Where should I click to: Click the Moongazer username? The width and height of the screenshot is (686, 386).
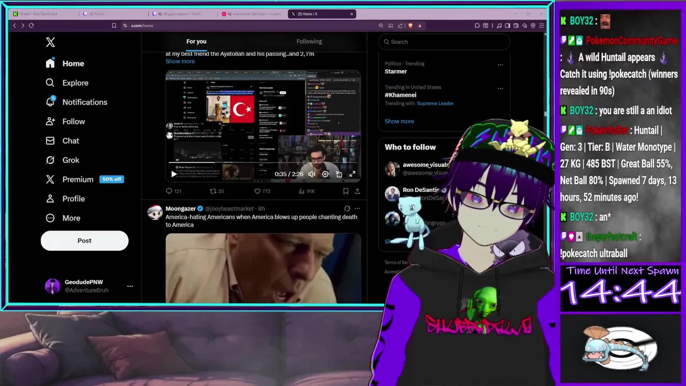[x=181, y=209]
